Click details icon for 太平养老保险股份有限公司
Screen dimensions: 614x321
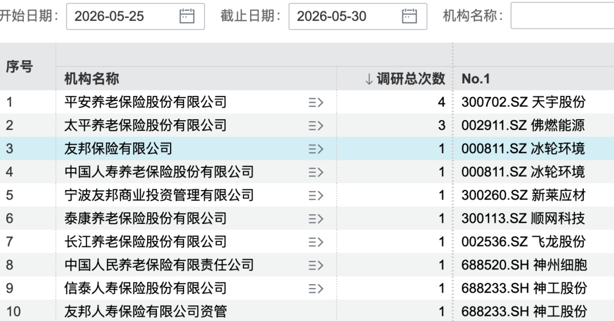[316, 126]
